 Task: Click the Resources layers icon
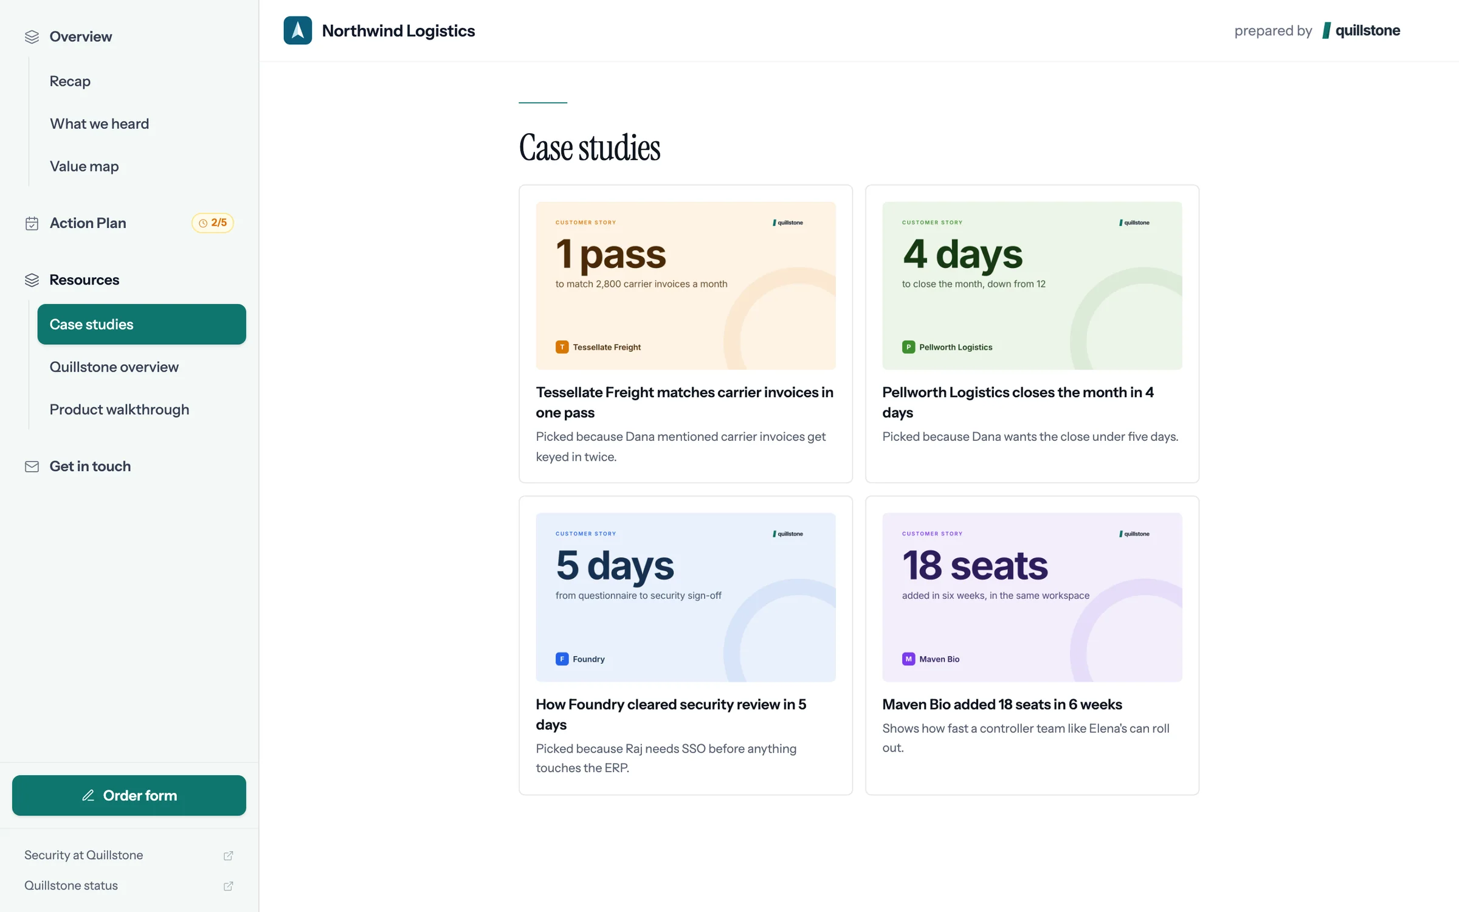[32, 280]
